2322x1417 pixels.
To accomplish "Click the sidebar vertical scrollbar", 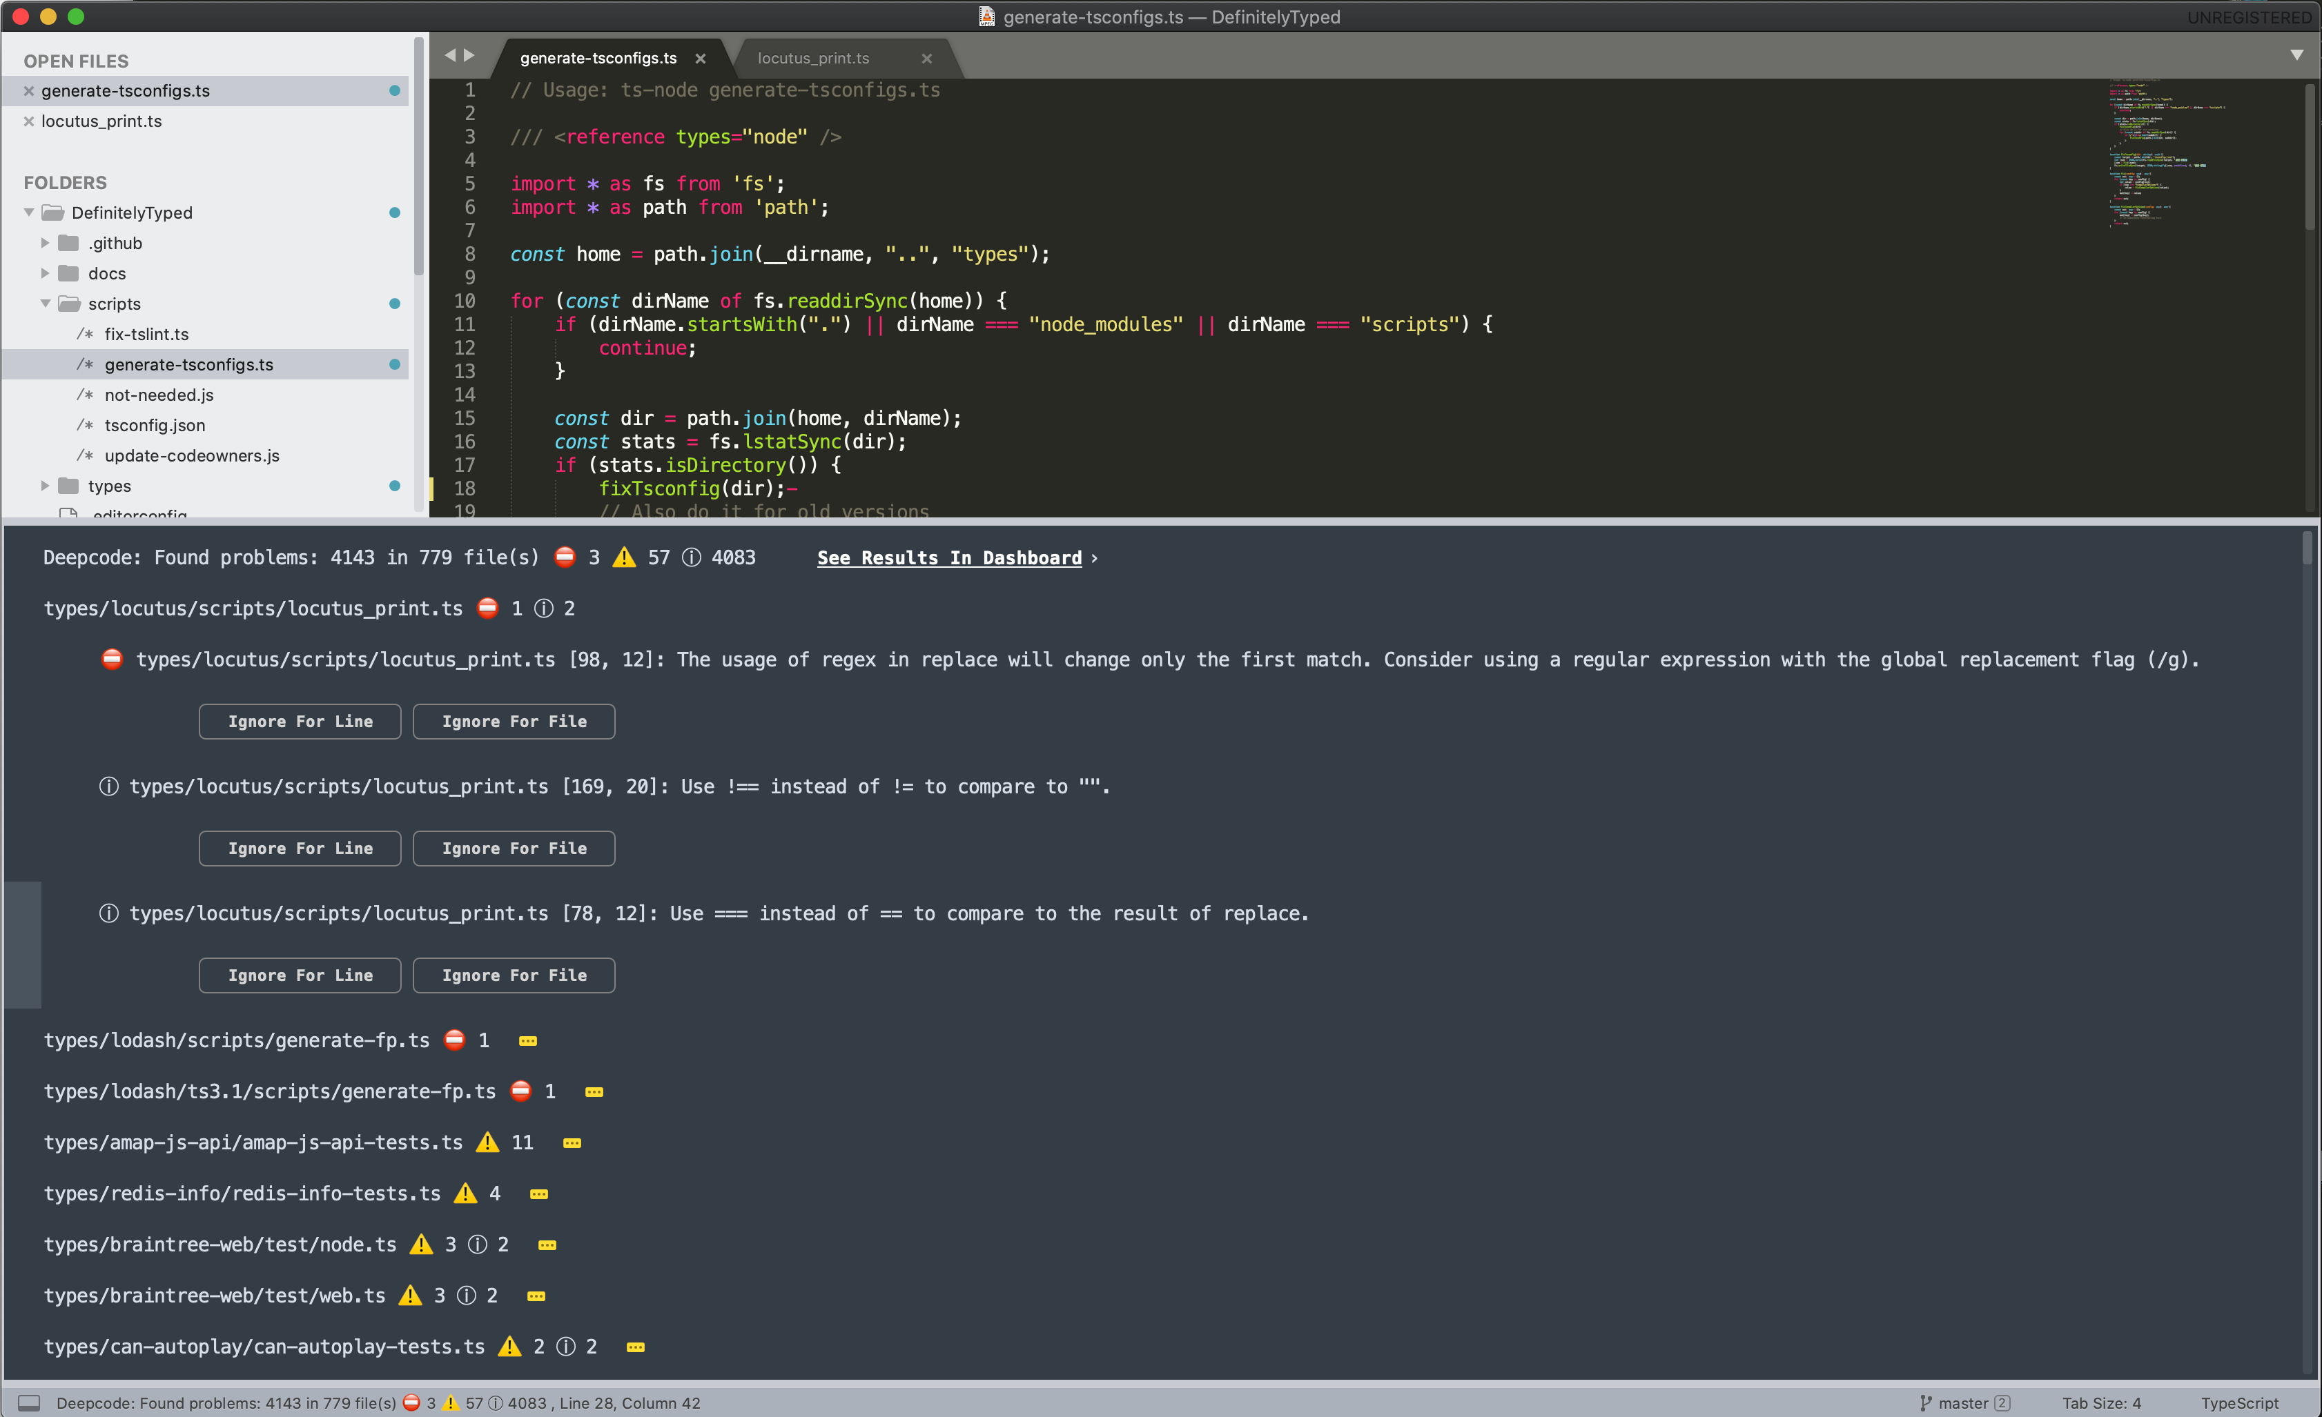I will point(418,157).
